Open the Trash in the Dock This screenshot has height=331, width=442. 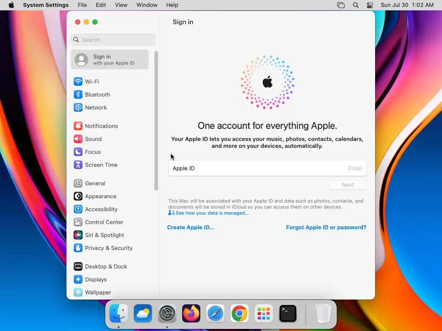[x=323, y=313]
